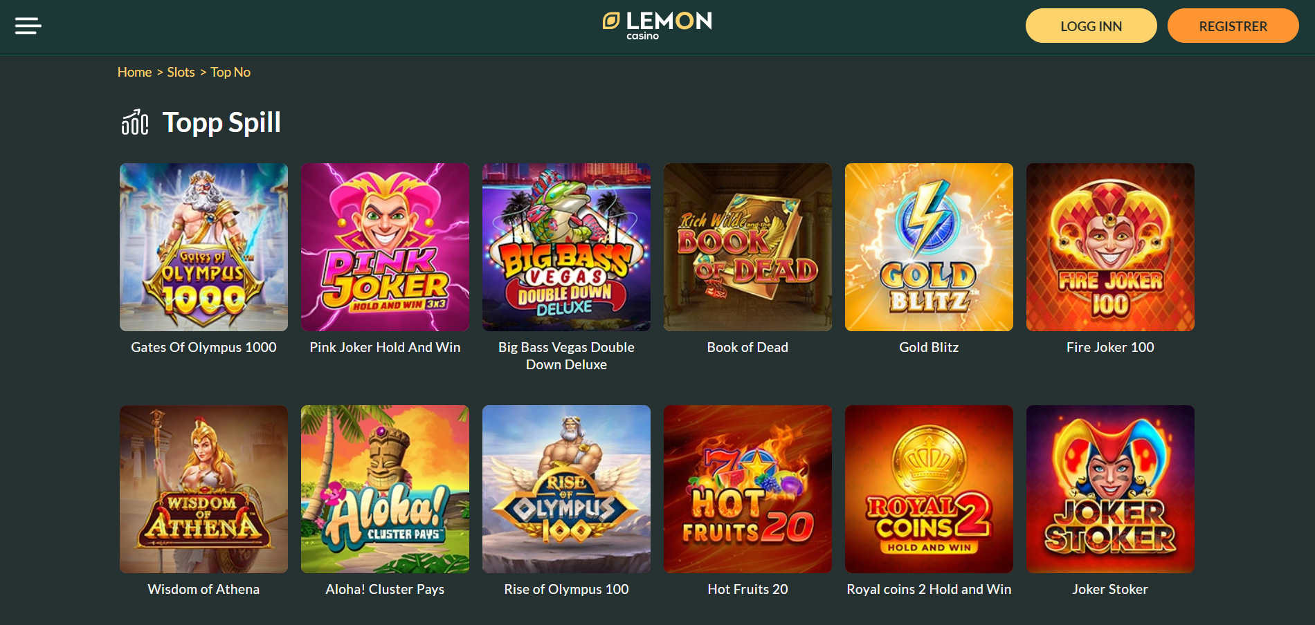Click the REGISTRER button
1315x625 pixels.
point(1233,26)
